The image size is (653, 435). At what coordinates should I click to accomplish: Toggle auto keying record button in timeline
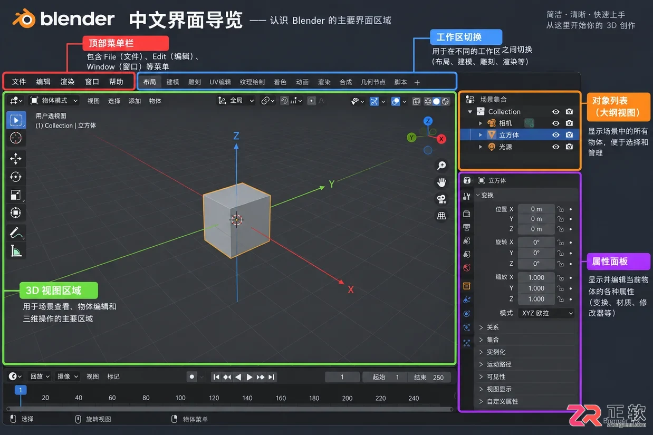click(192, 376)
